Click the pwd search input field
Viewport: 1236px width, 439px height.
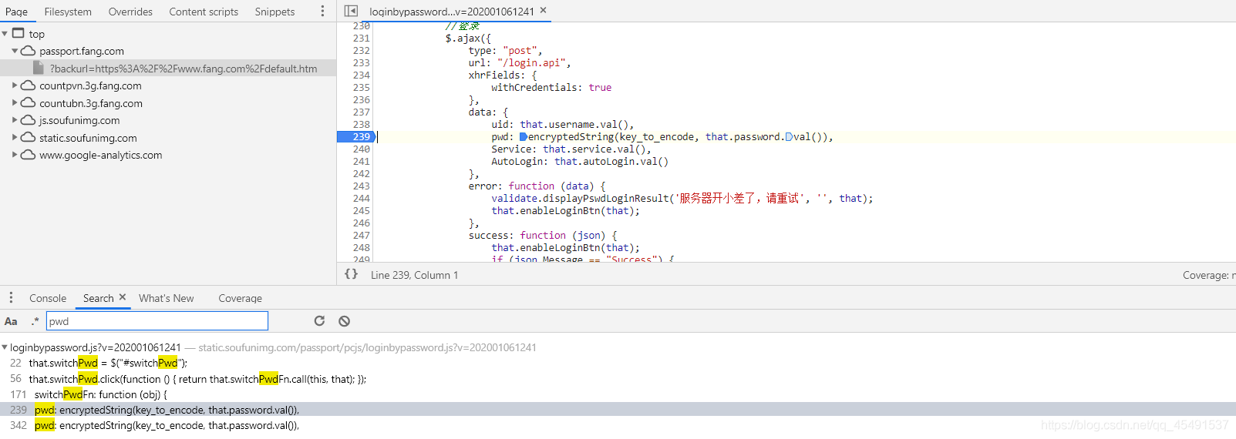pyautogui.click(x=157, y=321)
